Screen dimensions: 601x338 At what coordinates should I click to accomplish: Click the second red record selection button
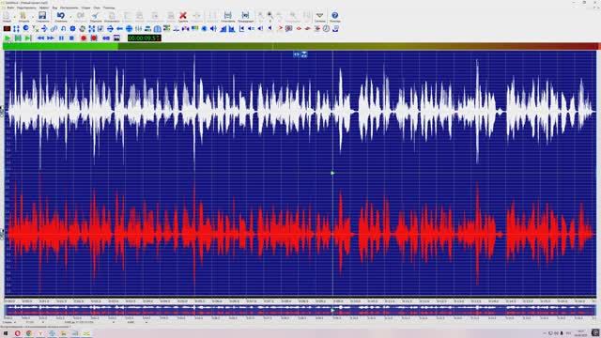(94, 38)
